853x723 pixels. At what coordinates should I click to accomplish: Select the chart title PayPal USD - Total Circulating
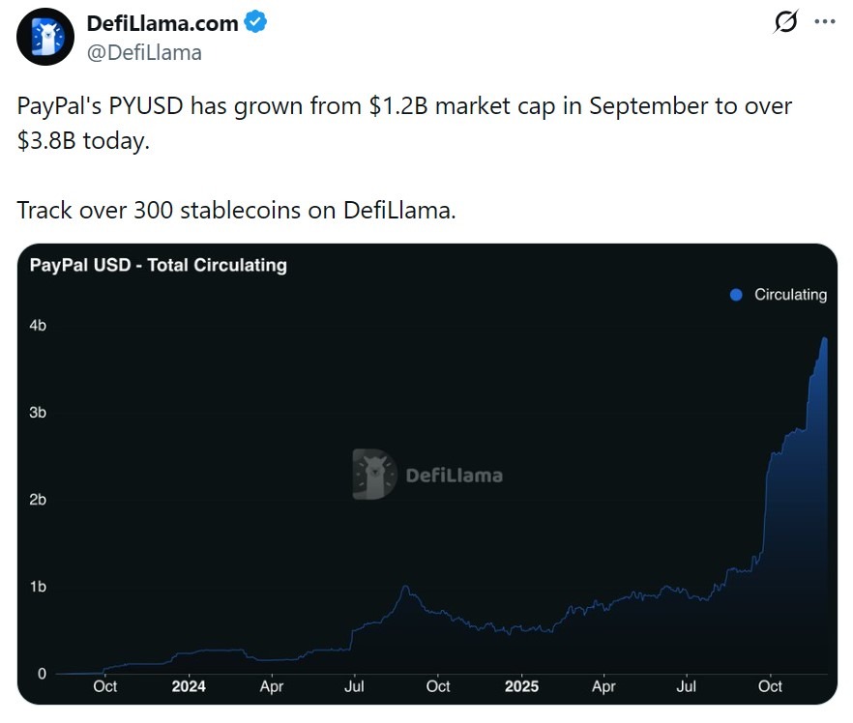point(159,265)
